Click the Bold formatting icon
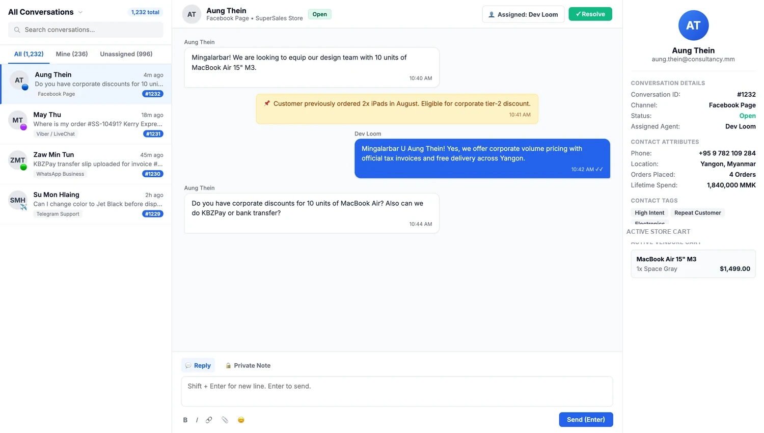Screen dimensions: 764x433 (x=185, y=420)
